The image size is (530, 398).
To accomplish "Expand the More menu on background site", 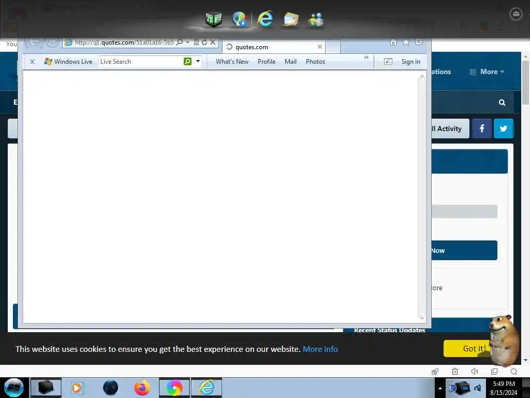I will point(487,72).
